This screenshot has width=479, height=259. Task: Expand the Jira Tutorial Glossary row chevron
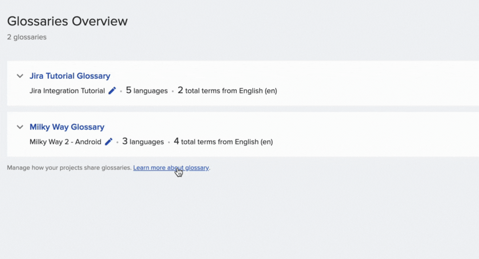[20, 76]
